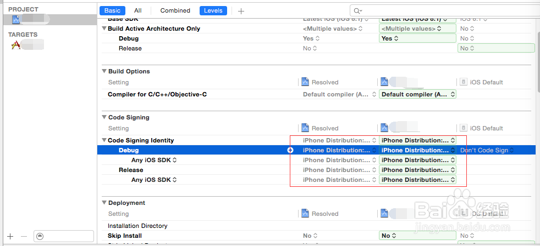The image size is (540, 246).
Task: Collapse the Code Signing section
Action: coord(104,117)
